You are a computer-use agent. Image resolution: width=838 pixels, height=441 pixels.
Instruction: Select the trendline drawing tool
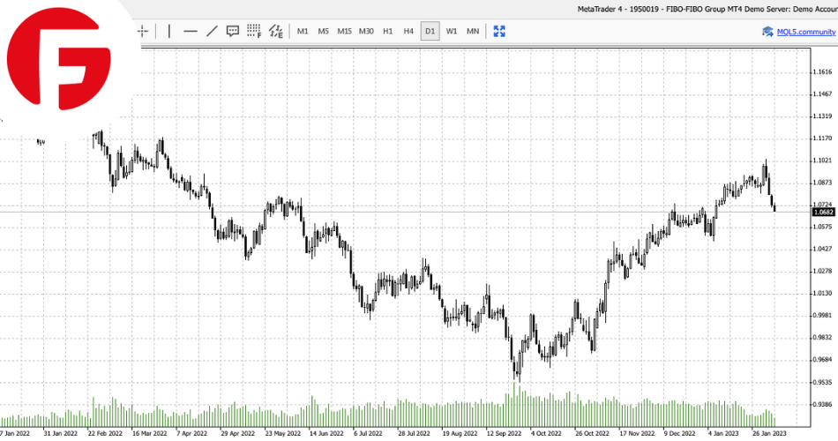pos(212,31)
